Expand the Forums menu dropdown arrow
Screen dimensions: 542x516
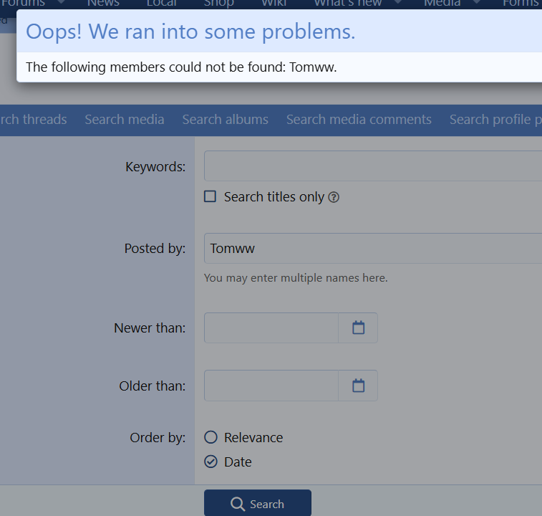point(61,3)
